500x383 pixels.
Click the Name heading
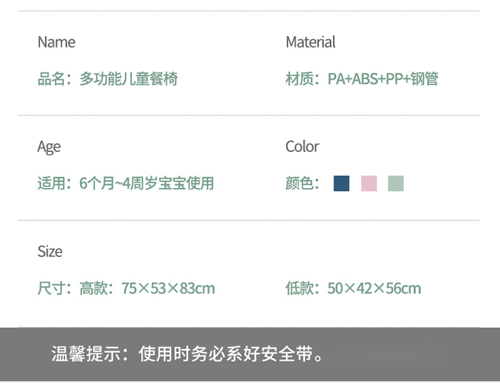[x=56, y=42]
